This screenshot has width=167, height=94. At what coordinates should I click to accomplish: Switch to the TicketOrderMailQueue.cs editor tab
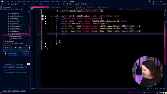(x=55, y=7)
